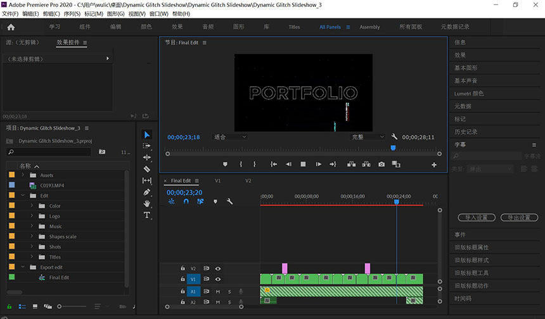The height and width of the screenshot is (319, 545).
Task: Open playback resolution dropdown 完整
Action: (368, 137)
